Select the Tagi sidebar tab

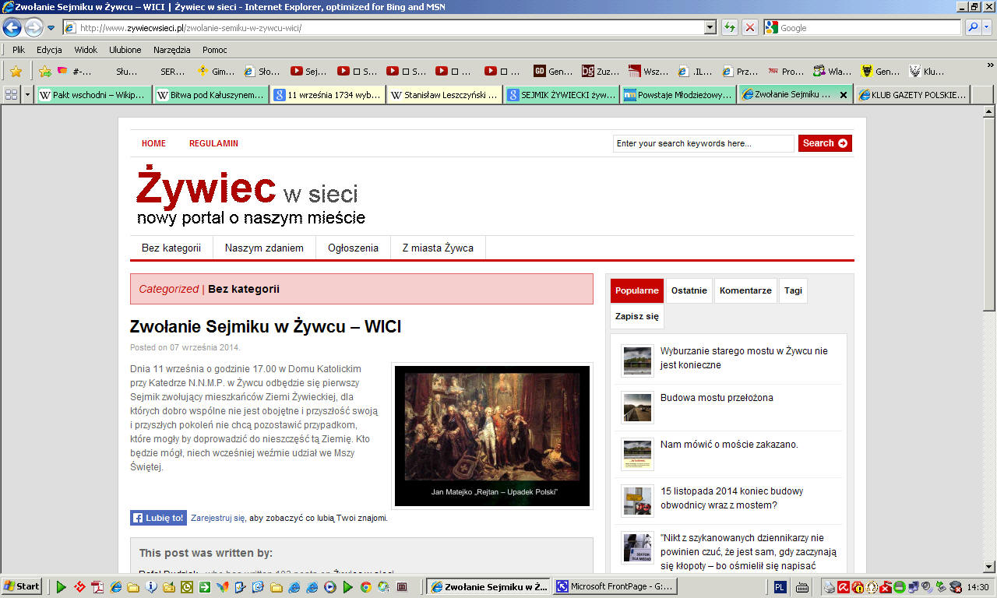pos(793,290)
